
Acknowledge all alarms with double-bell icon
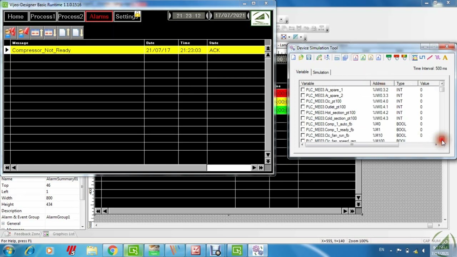tap(10, 33)
